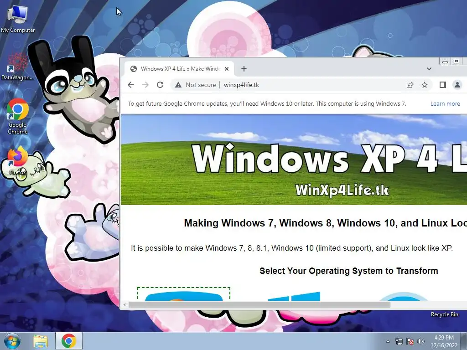Screen dimensions: 467x350
Task: Click the Chrome update notice text
Action: (x=267, y=103)
